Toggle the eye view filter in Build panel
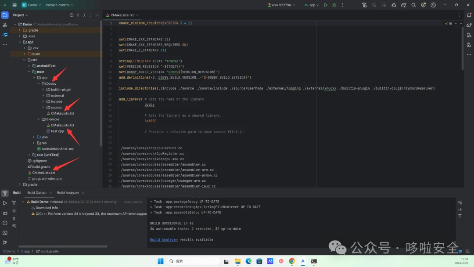Viewport: 474px width, 267px height. click(x=14, y=226)
